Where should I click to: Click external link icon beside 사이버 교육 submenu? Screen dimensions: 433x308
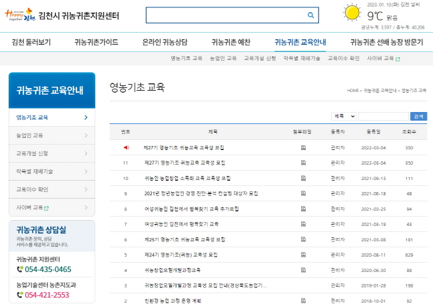(x=398, y=59)
